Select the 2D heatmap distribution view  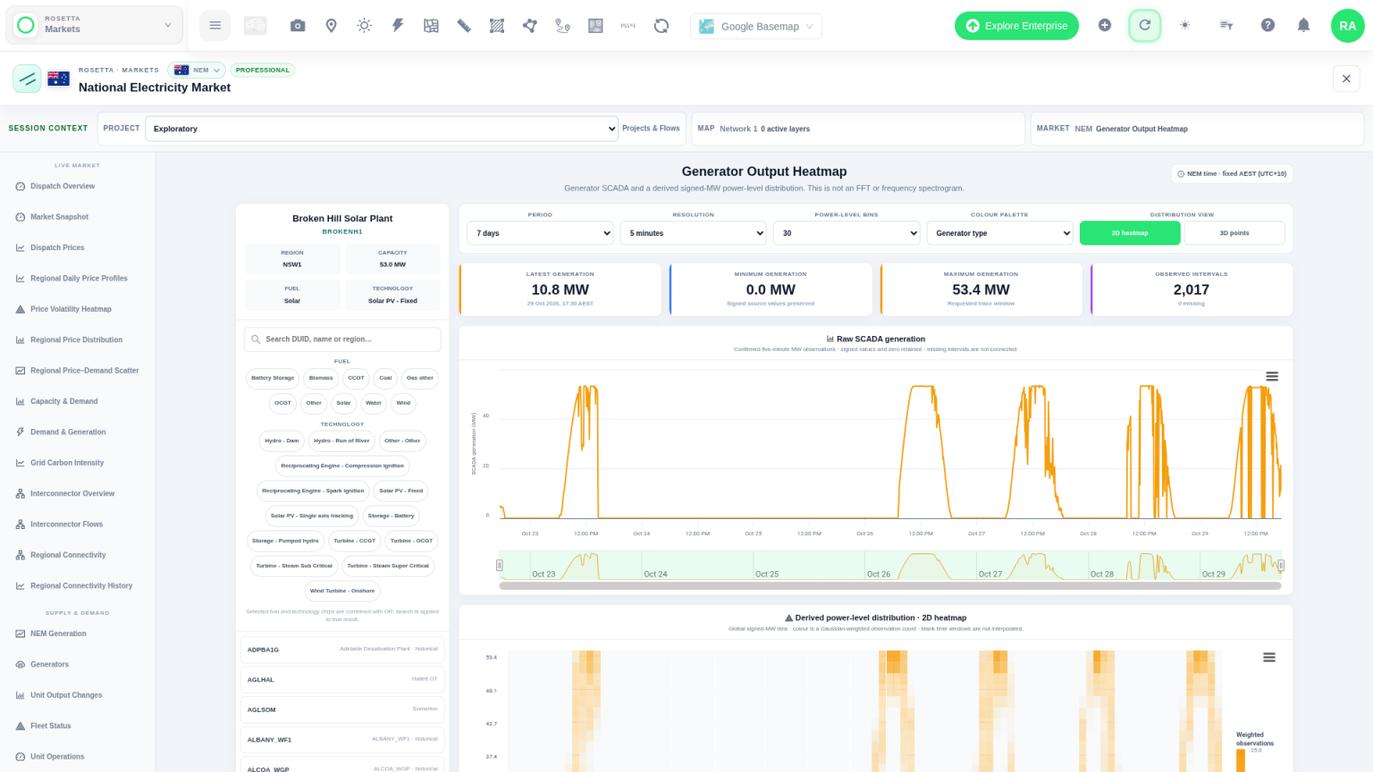pyautogui.click(x=1130, y=233)
